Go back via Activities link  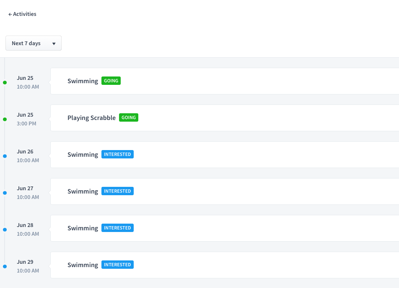click(22, 14)
